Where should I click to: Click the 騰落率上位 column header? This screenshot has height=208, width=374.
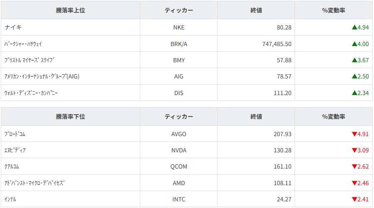(x=70, y=10)
